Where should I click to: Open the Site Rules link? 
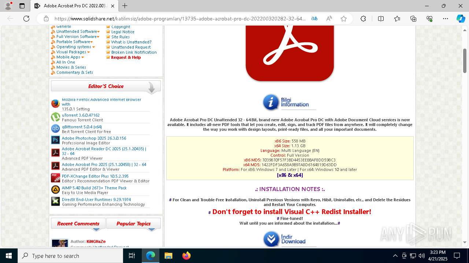(121, 37)
